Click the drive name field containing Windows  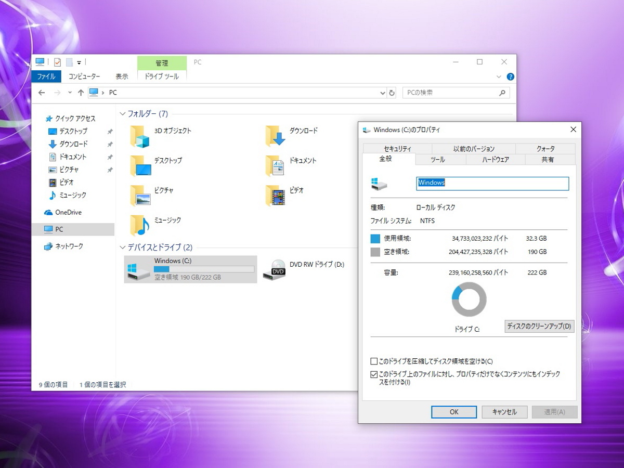[492, 183]
